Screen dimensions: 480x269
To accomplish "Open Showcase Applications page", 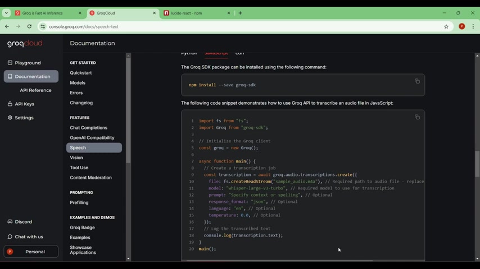I will pos(83,250).
